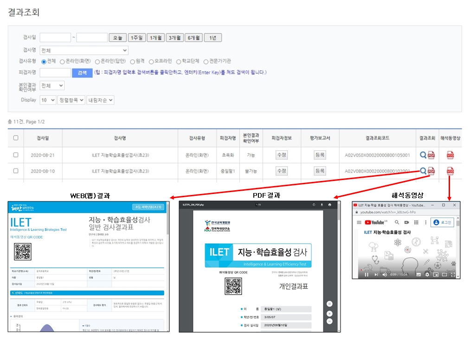Download the PDF in the PDF viewer
The image size is (470, 342).
[322, 205]
